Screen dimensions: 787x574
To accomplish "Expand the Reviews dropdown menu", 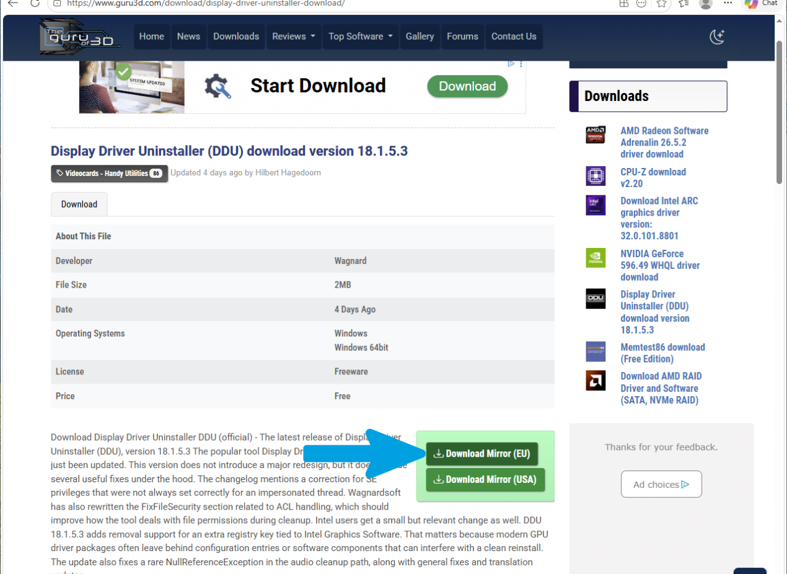I will point(294,37).
